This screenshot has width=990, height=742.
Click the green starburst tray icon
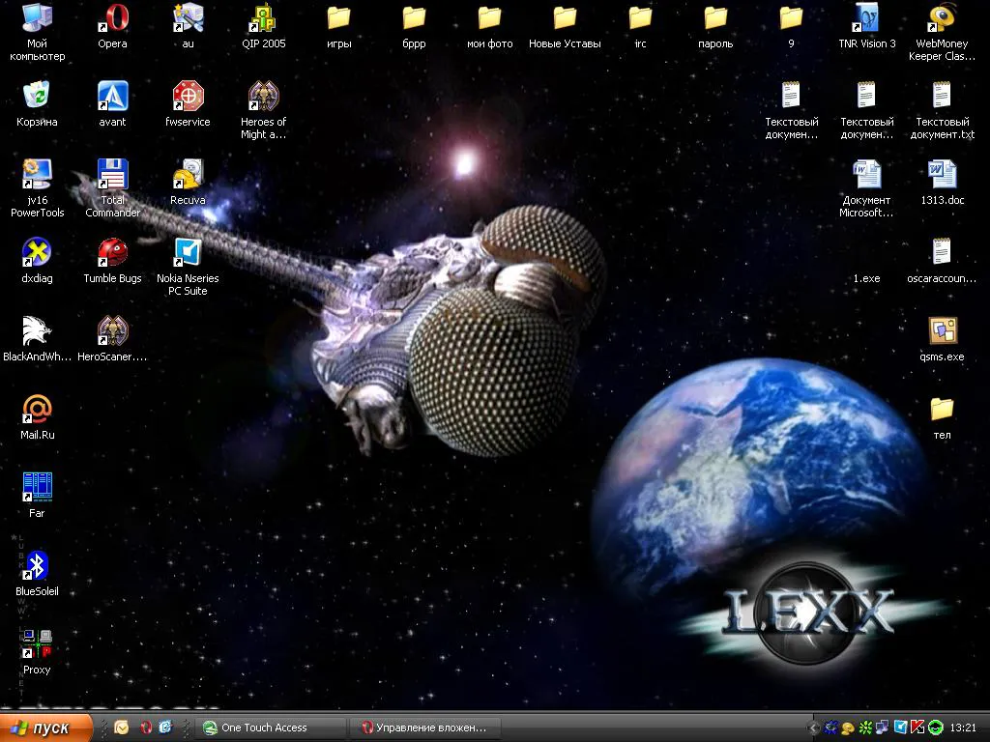click(865, 728)
